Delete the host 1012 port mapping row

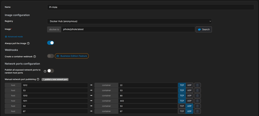click(x=197, y=85)
